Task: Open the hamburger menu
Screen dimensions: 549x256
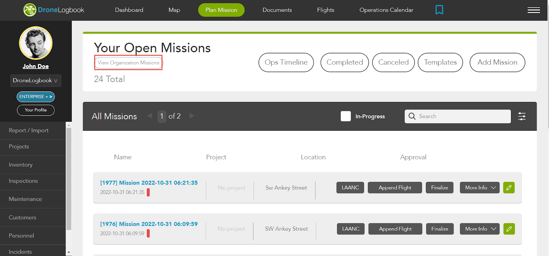Action: tap(534, 10)
